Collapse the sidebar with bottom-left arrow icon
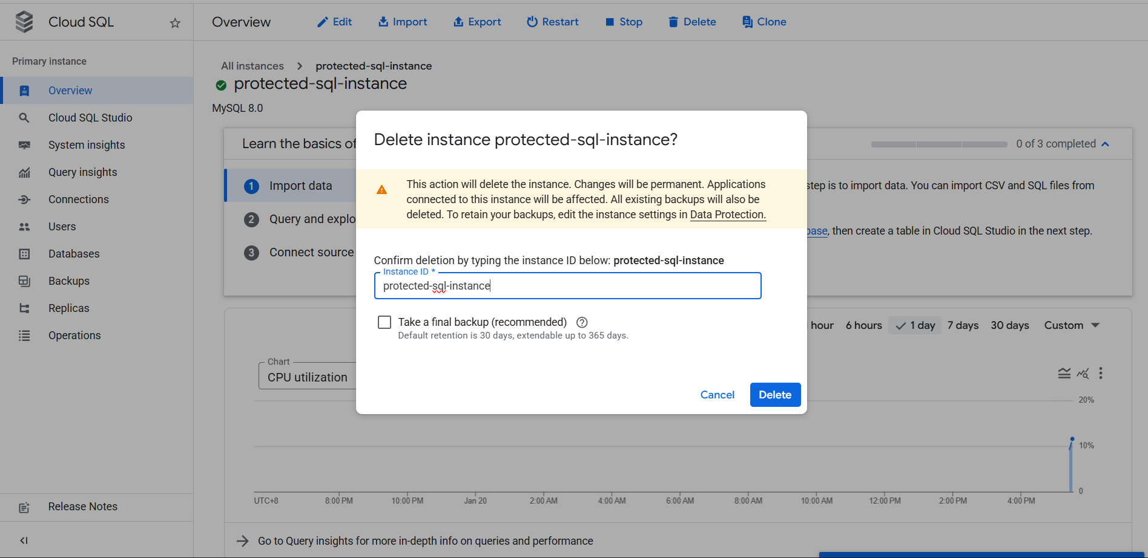The height and width of the screenshot is (558, 1148). pos(24,540)
